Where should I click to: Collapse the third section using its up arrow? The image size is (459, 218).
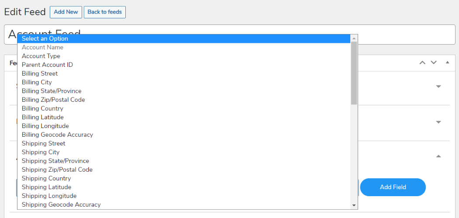coord(438,156)
